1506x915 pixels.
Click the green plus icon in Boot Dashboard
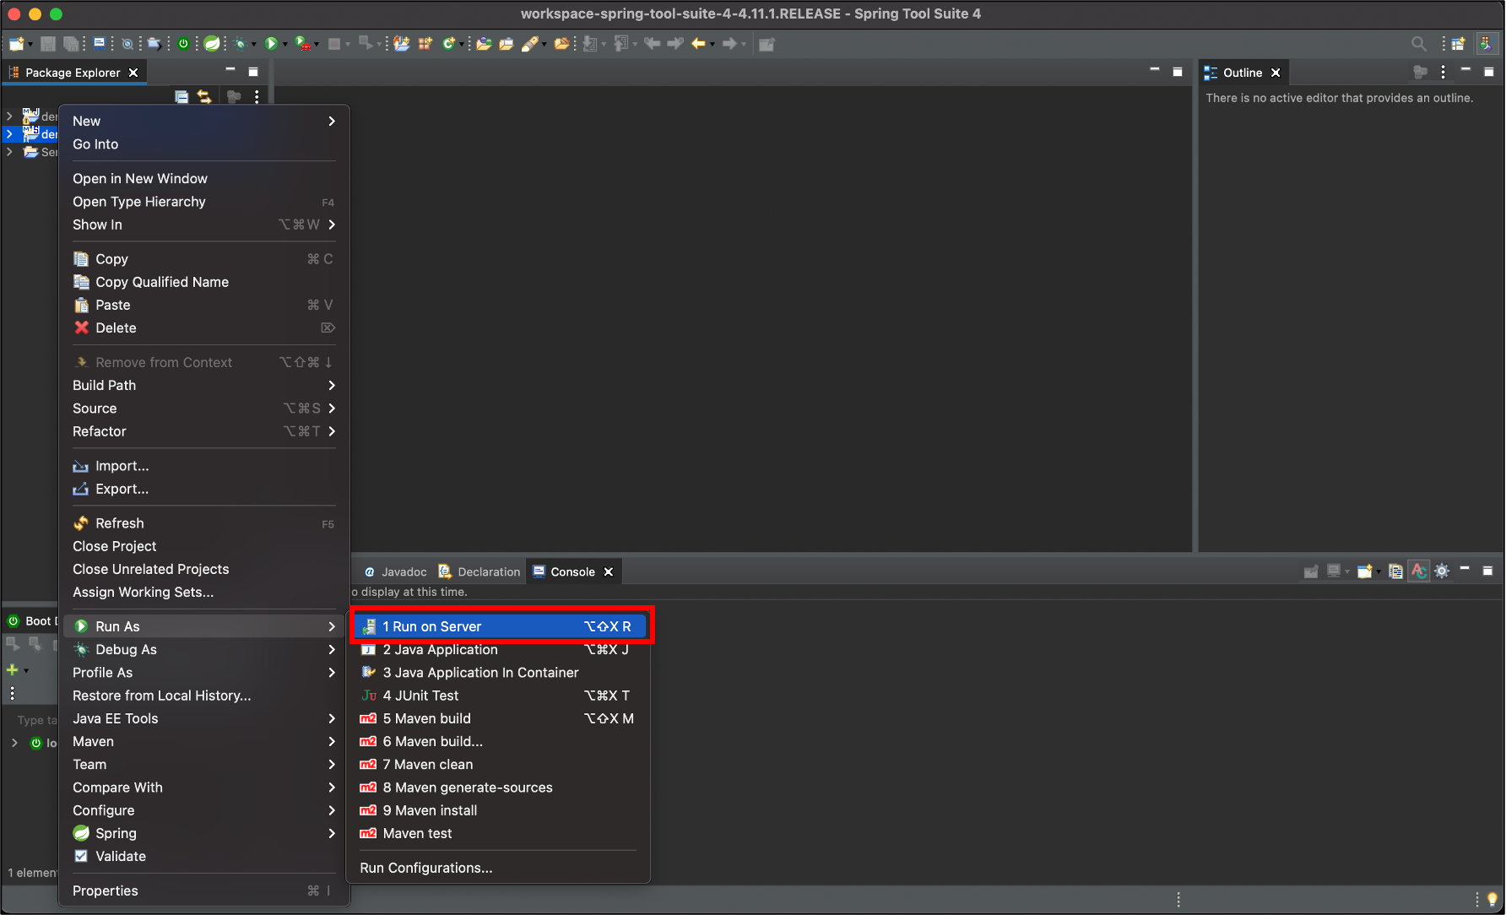point(12,669)
